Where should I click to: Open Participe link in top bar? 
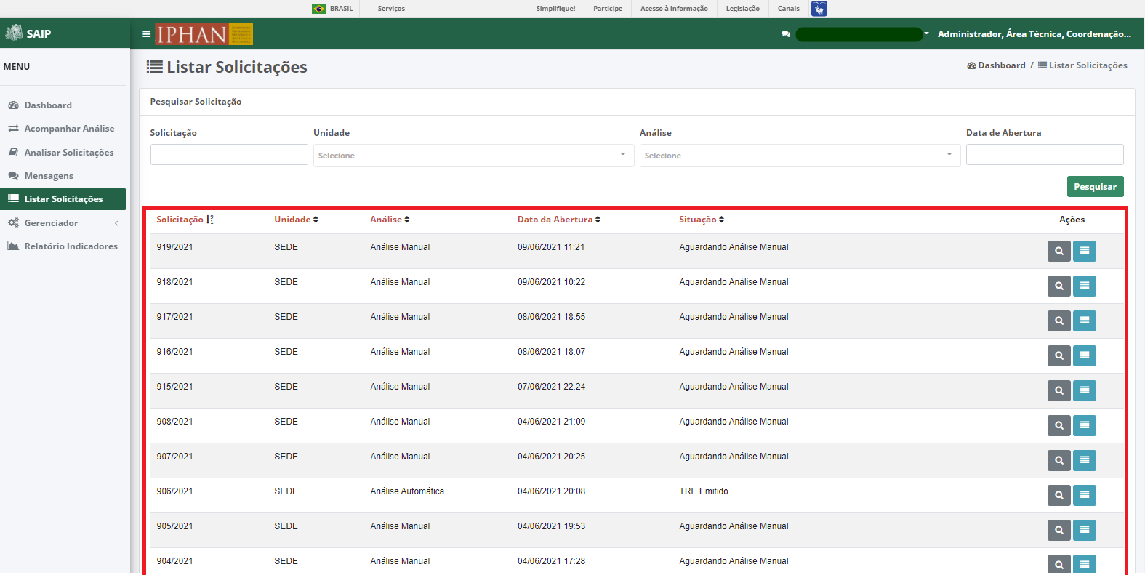(608, 9)
